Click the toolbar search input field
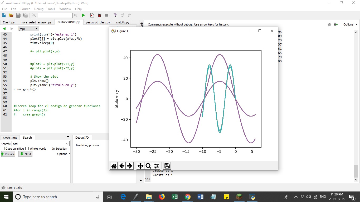 55,15
